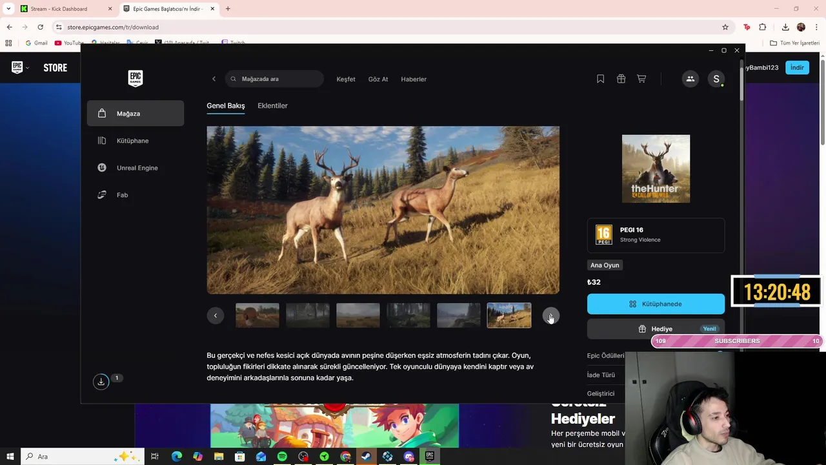
Task: Click the İade Türü label
Action: (601, 375)
